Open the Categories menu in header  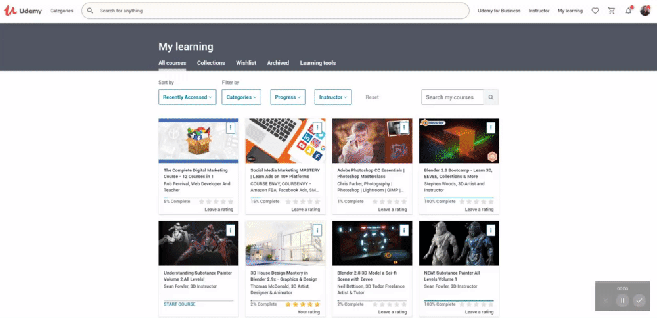[62, 11]
